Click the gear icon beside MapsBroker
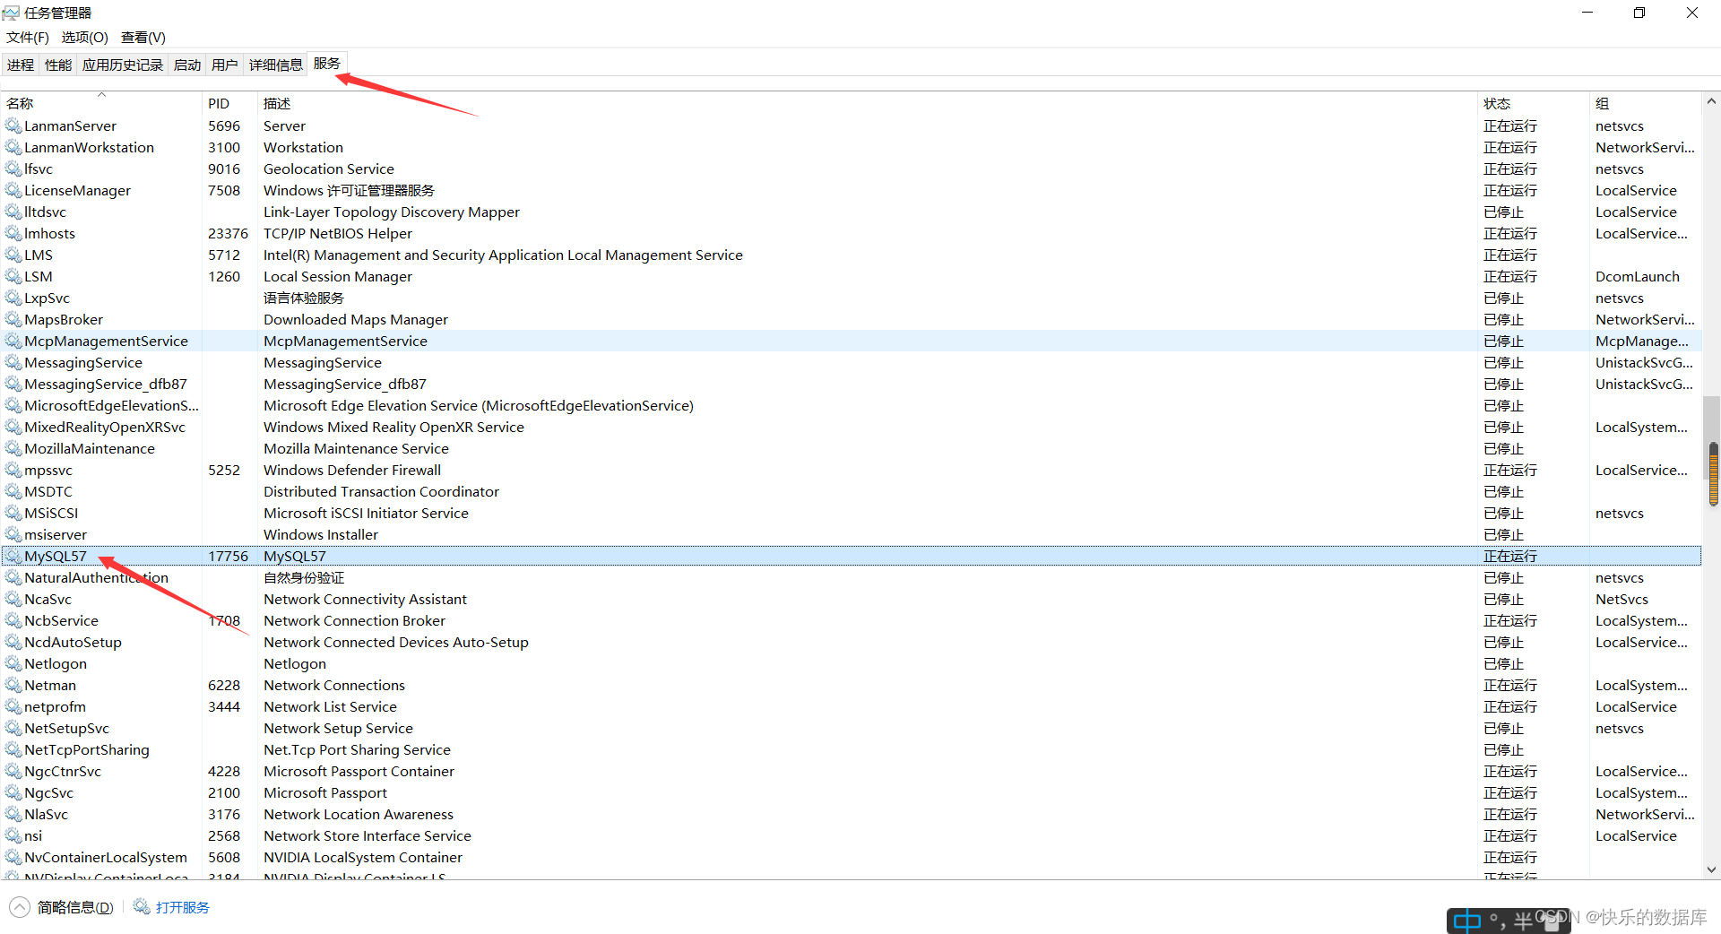 [x=13, y=319]
